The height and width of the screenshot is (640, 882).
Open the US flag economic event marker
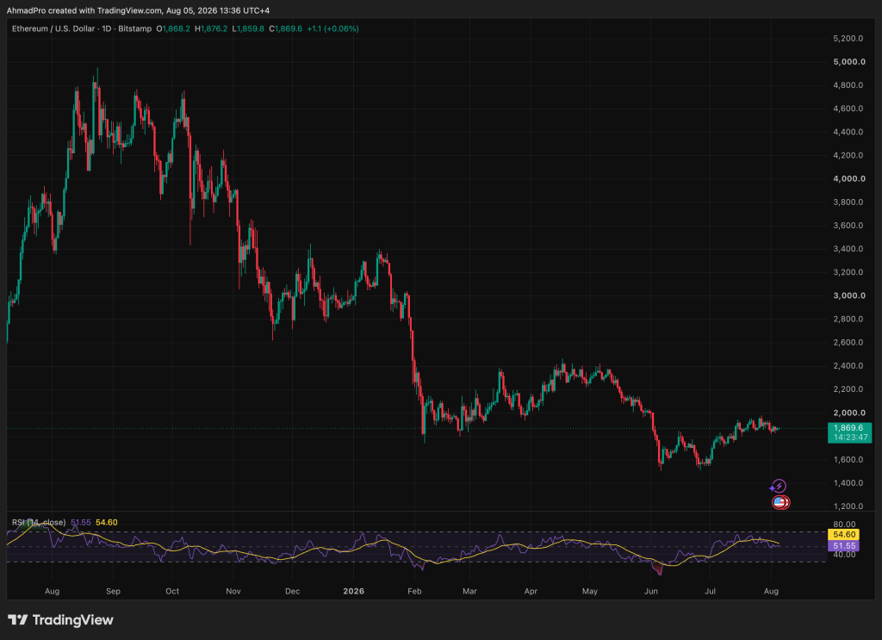[780, 502]
